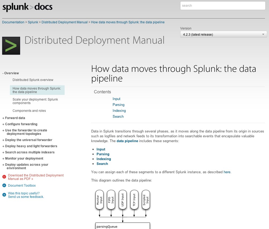269x229 pixels.
Task: Click the Contents heading
Action: click(102, 92)
